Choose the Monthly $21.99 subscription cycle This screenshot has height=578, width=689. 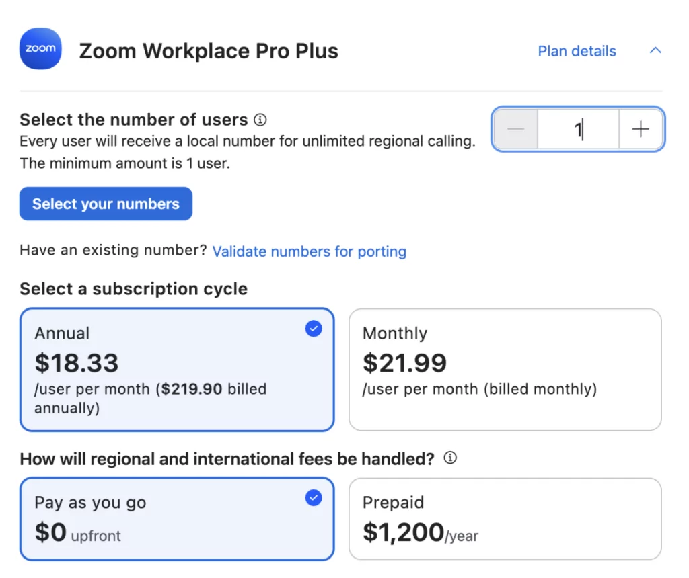click(x=505, y=370)
